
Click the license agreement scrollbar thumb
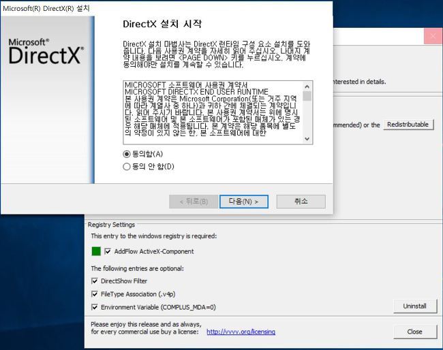point(307,96)
